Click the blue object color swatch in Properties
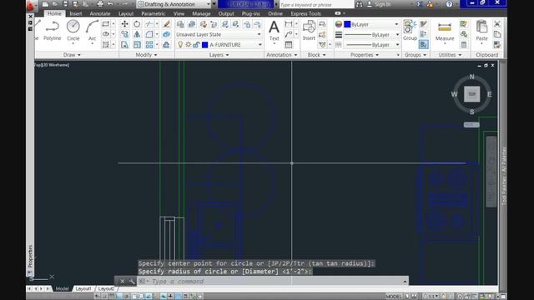534x300 pixels. tap(347, 24)
